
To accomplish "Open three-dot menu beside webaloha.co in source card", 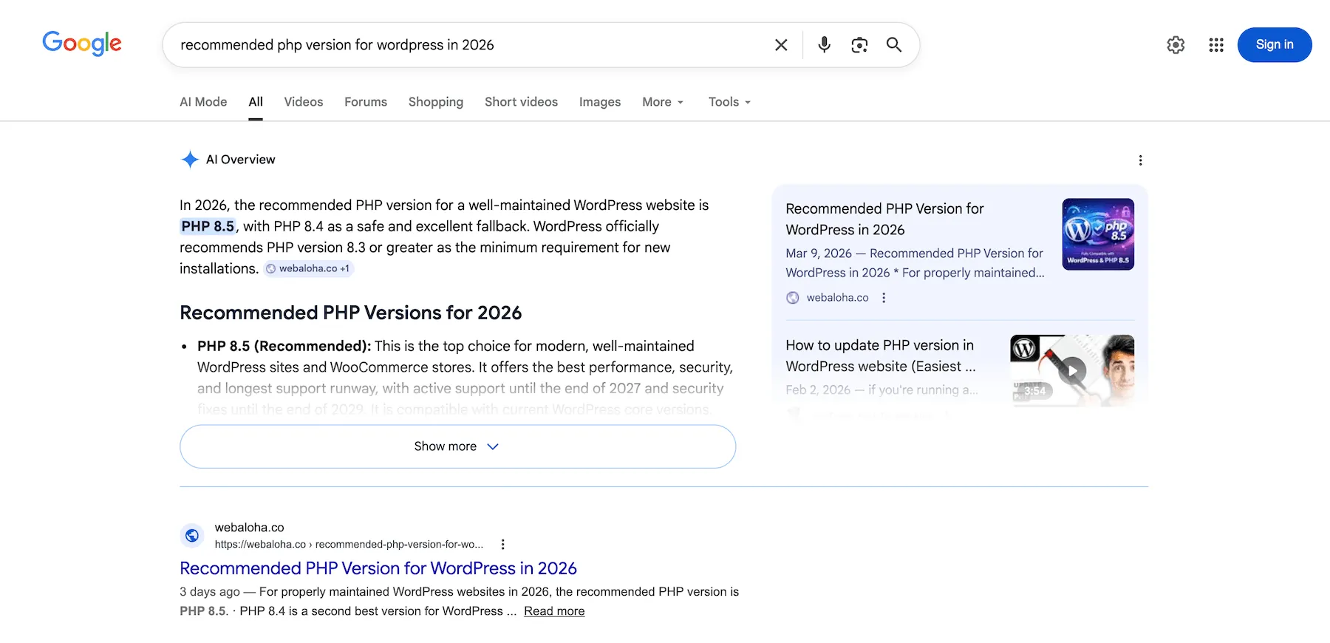I will coord(884,298).
